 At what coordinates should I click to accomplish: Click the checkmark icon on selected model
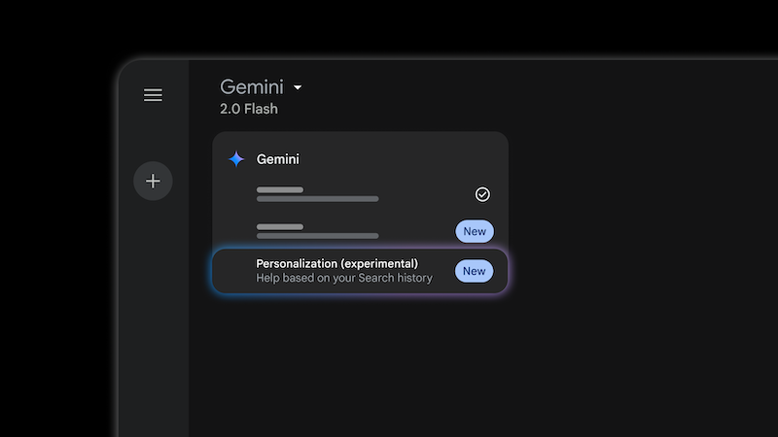pyautogui.click(x=482, y=194)
